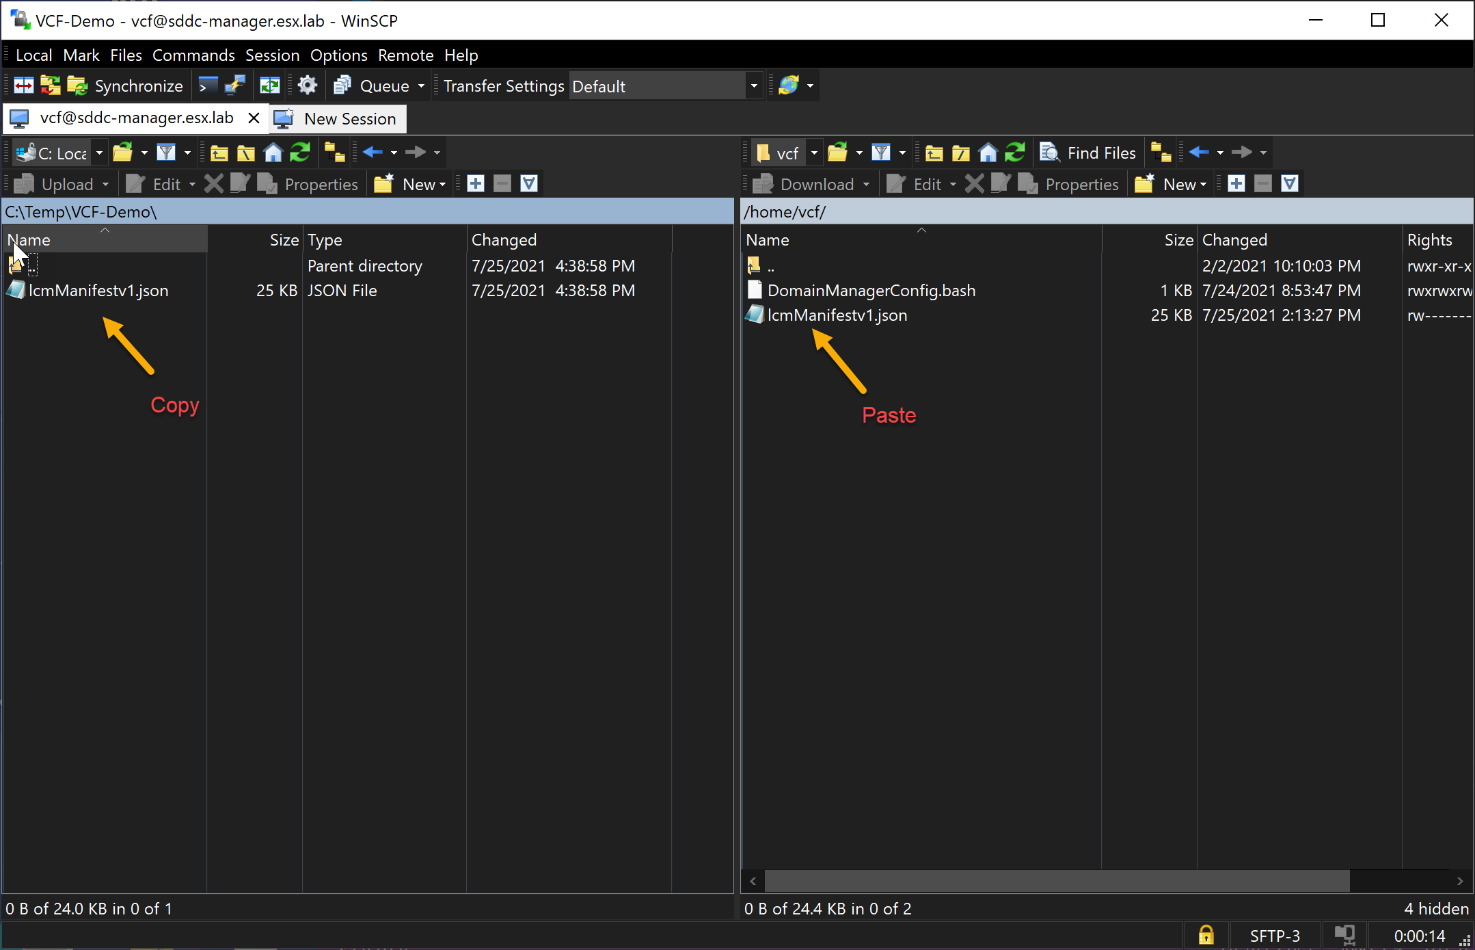Open the Remote menu
Screen dimensions: 1475x950
[405, 55]
